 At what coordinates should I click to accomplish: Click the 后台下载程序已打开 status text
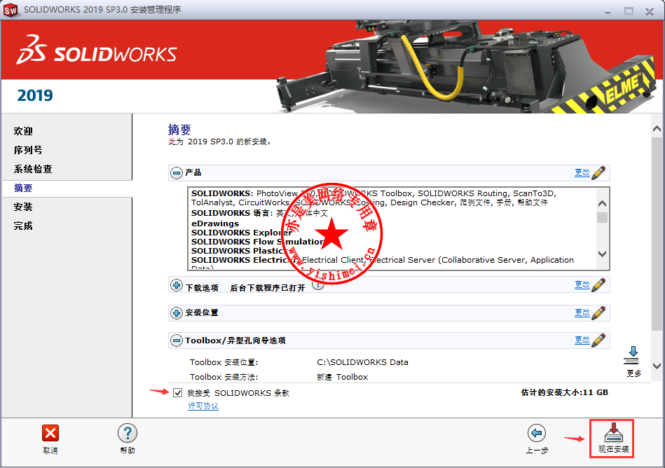pos(268,288)
